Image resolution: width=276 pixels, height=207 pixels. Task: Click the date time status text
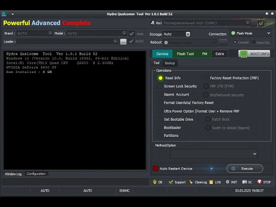(x=249, y=191)
